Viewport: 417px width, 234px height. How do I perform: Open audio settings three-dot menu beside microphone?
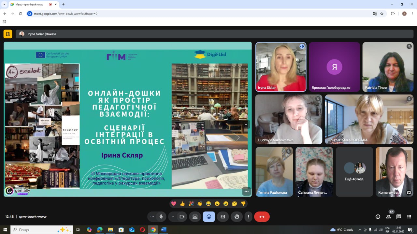tap(152, 217)
